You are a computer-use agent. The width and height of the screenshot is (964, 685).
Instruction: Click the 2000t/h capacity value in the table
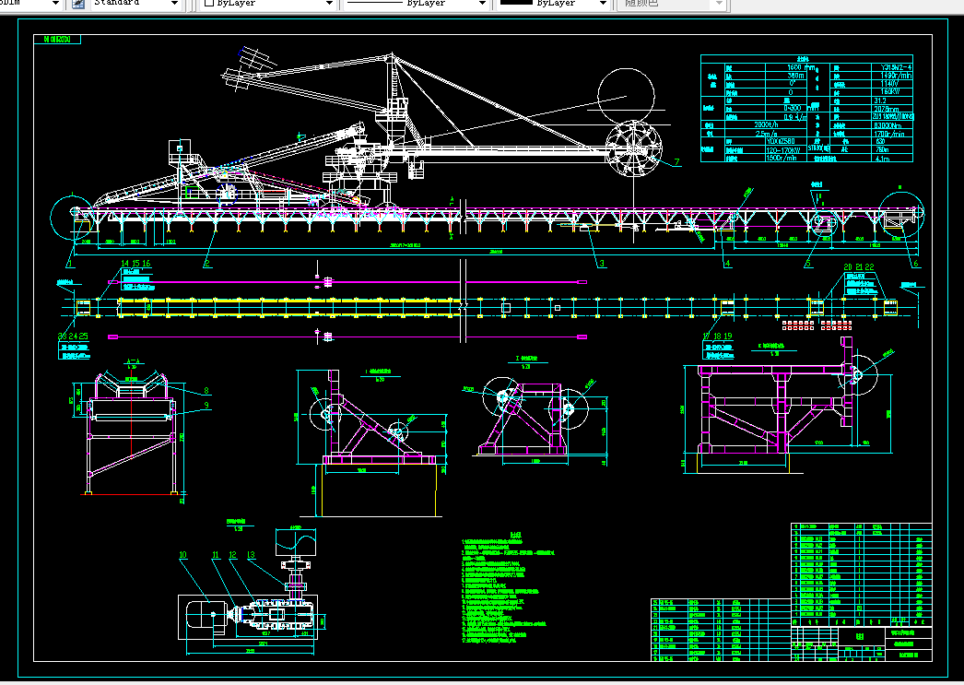766,124
